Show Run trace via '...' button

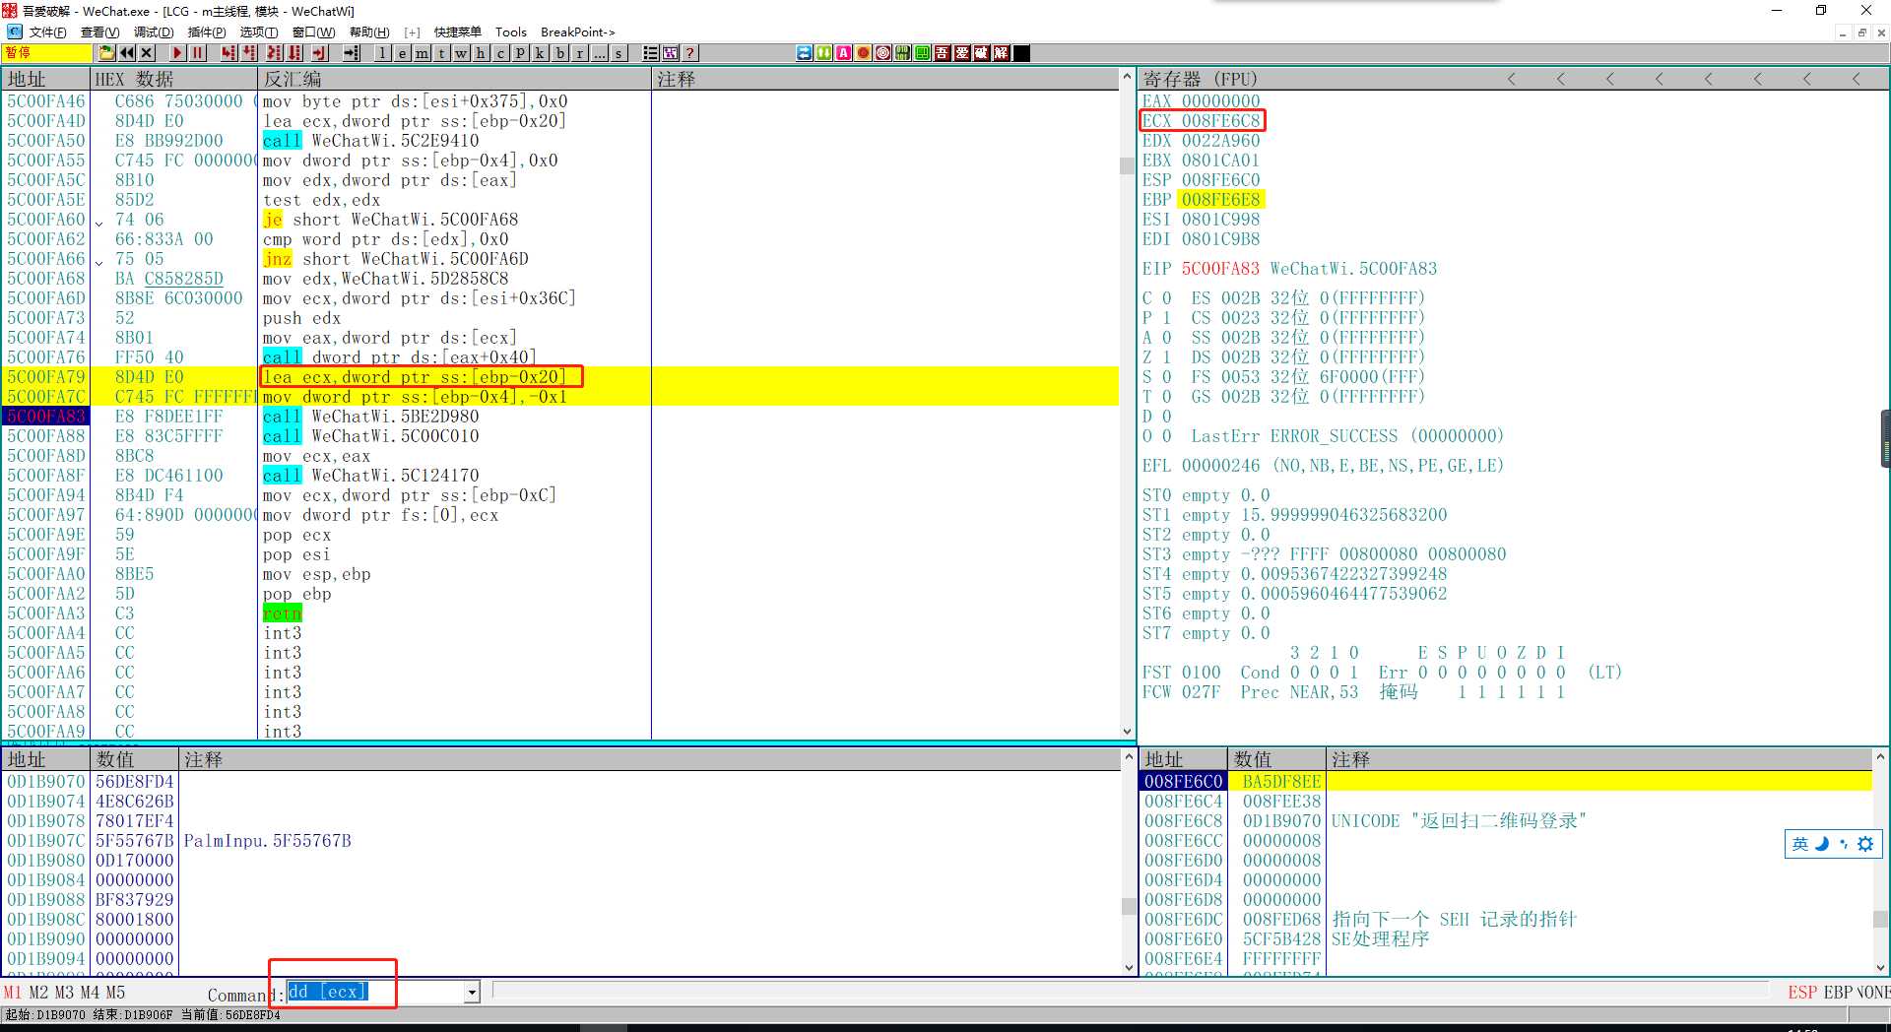(599, 53)
